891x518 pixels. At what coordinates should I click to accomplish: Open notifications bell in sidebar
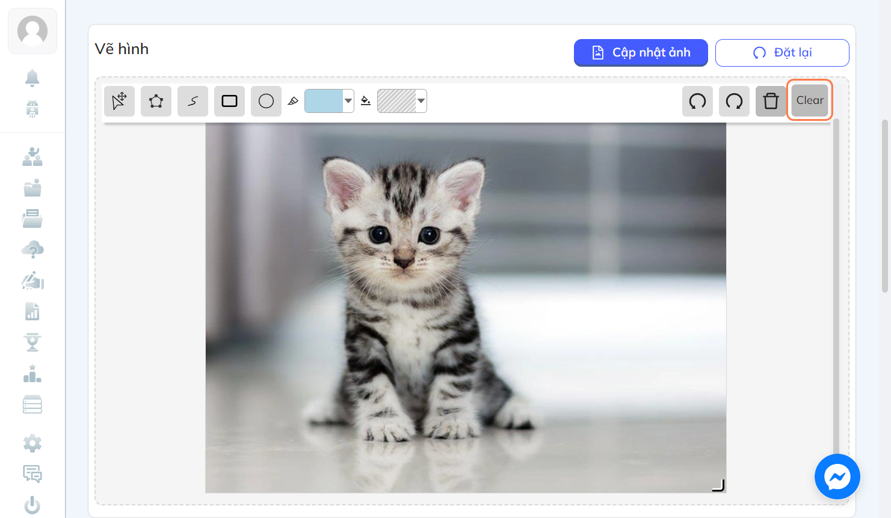click(x=32, y=78)
